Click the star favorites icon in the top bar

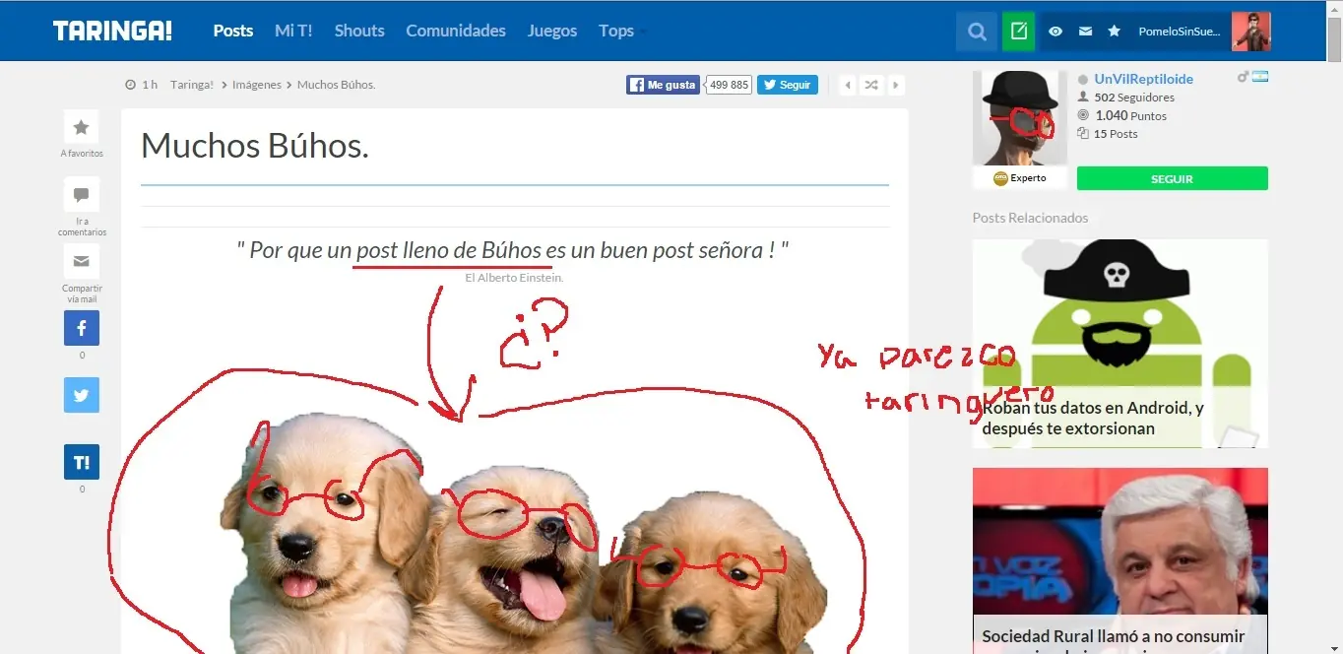click(x=1114, y=31)
